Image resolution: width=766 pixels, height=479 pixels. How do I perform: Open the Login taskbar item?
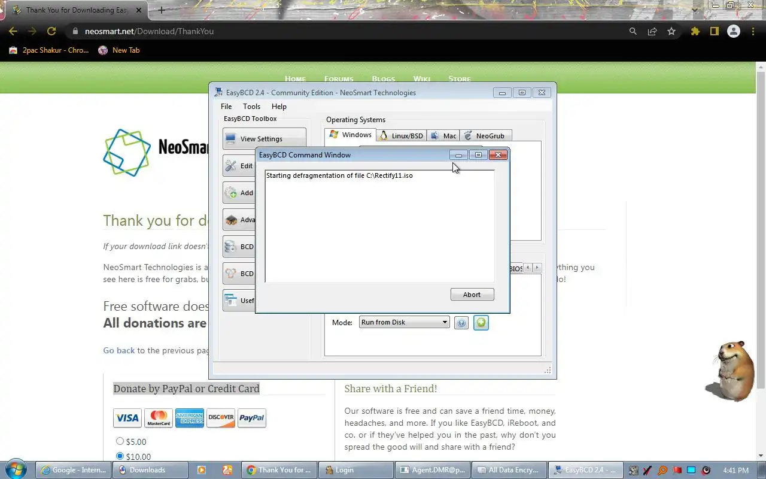click(x=355, y=470)
